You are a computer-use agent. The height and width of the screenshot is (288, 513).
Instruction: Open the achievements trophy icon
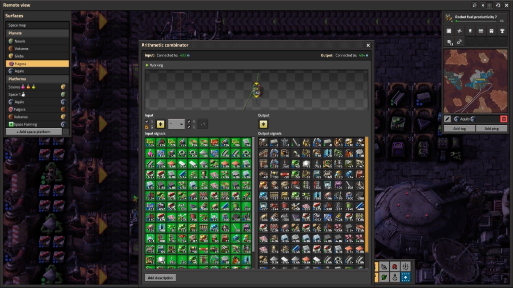point(501,31)
